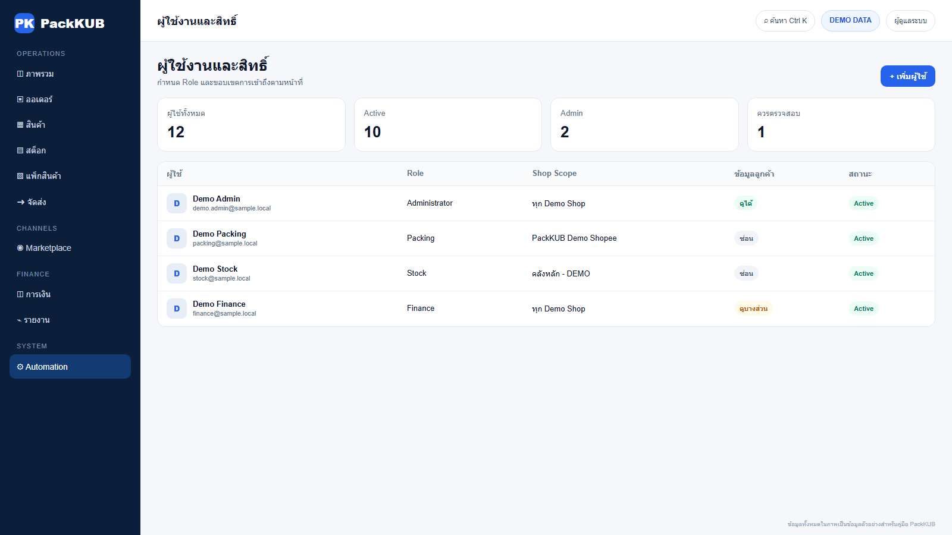Viewport: 952px width, 535px height.
Task: Click the ซ่อน badge for Demo Packing
Action: click(x=746, y=238)
